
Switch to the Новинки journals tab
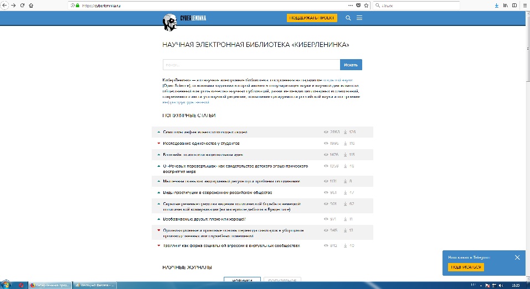point(242,281)
